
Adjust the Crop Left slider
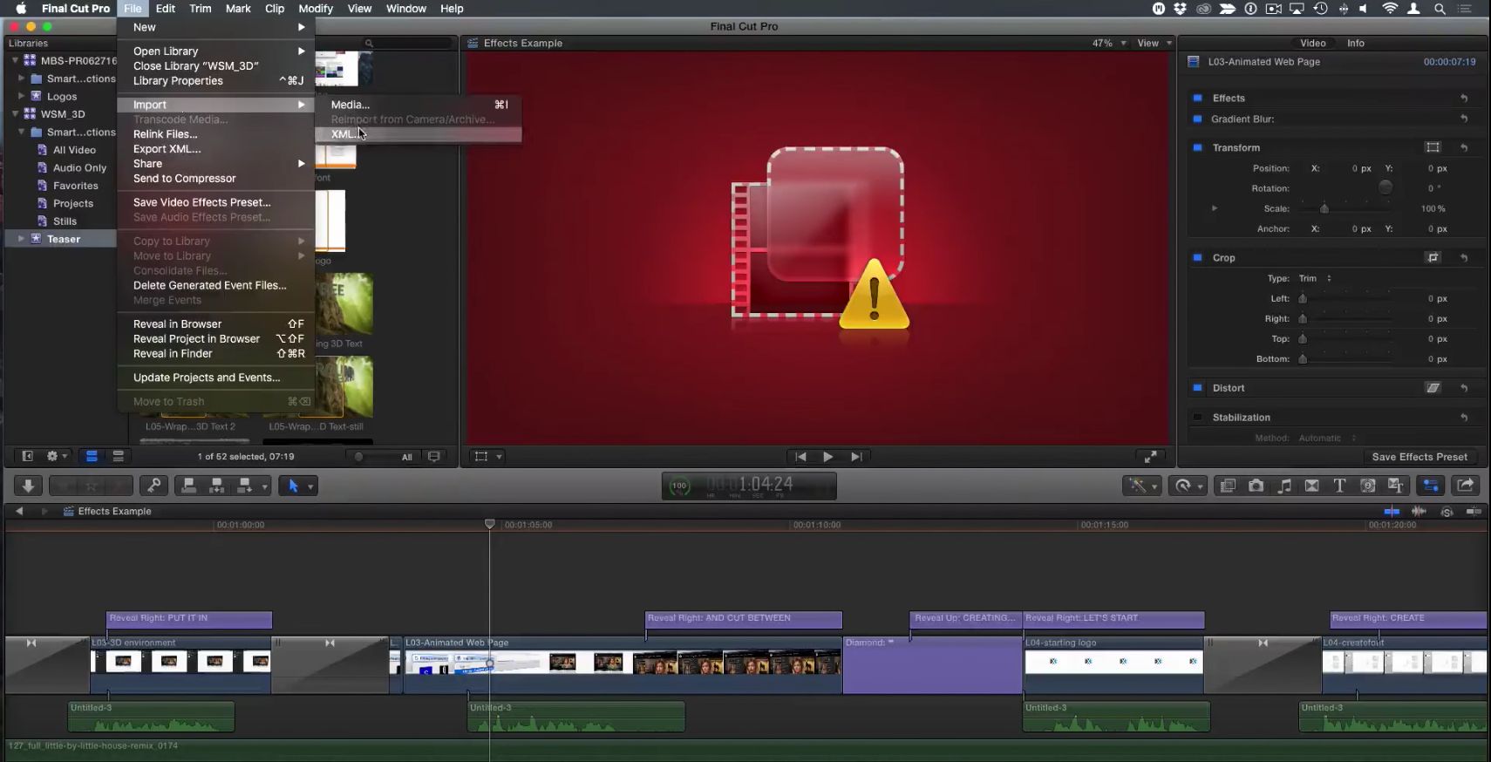click(1303, 298)
